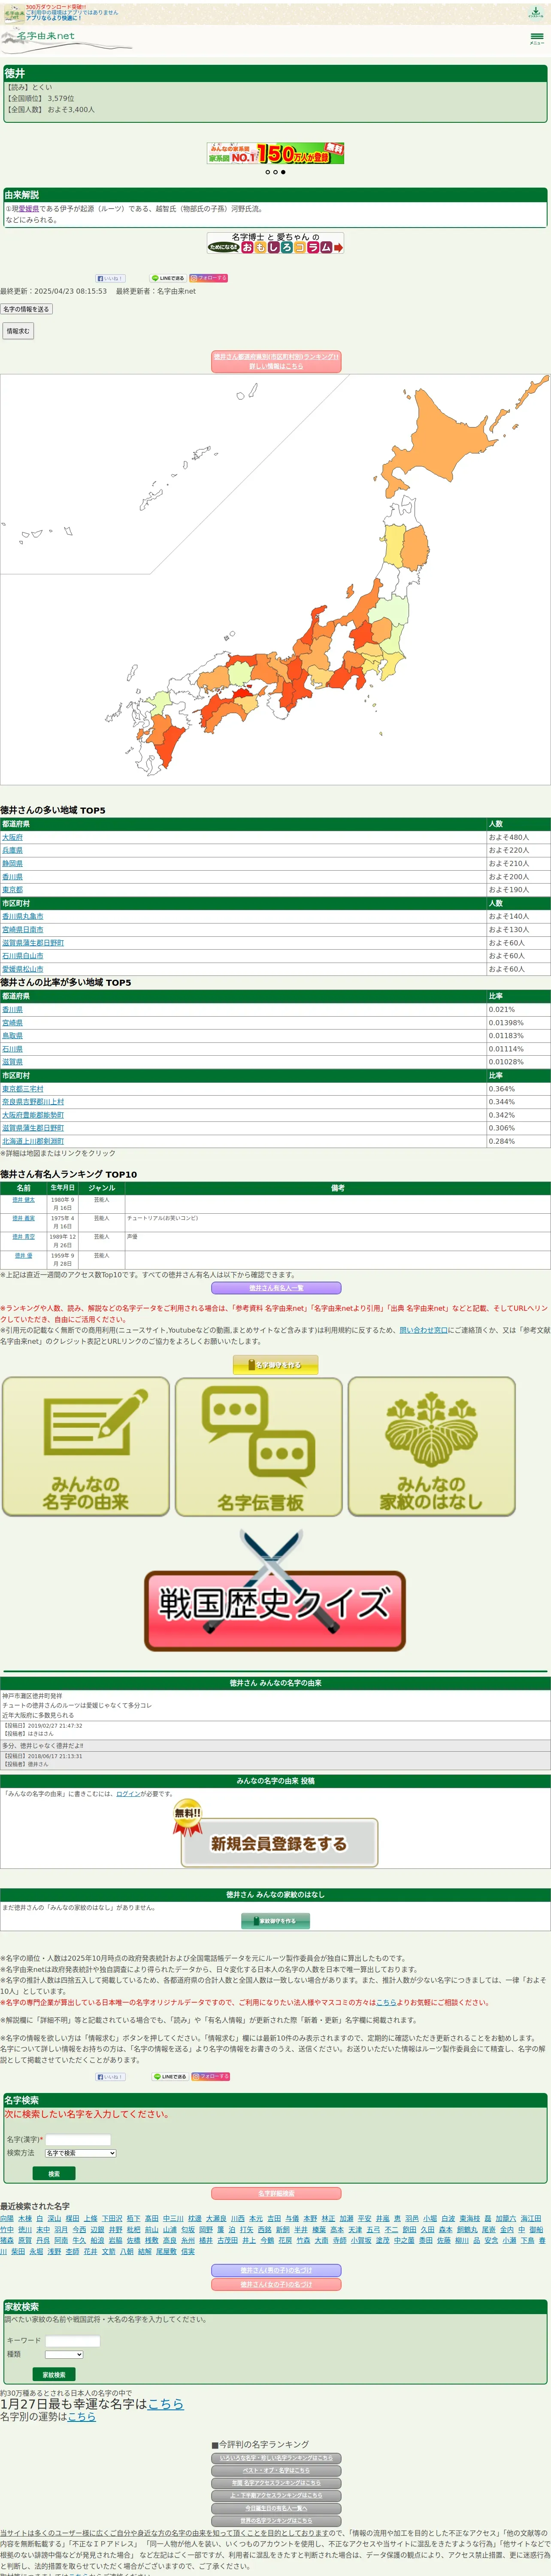The width and height of the screenshot is (551, 2576).
Task: Open celebrity 徳井 義実 link
Action: pyautogui.click(x=23, y=1219)
